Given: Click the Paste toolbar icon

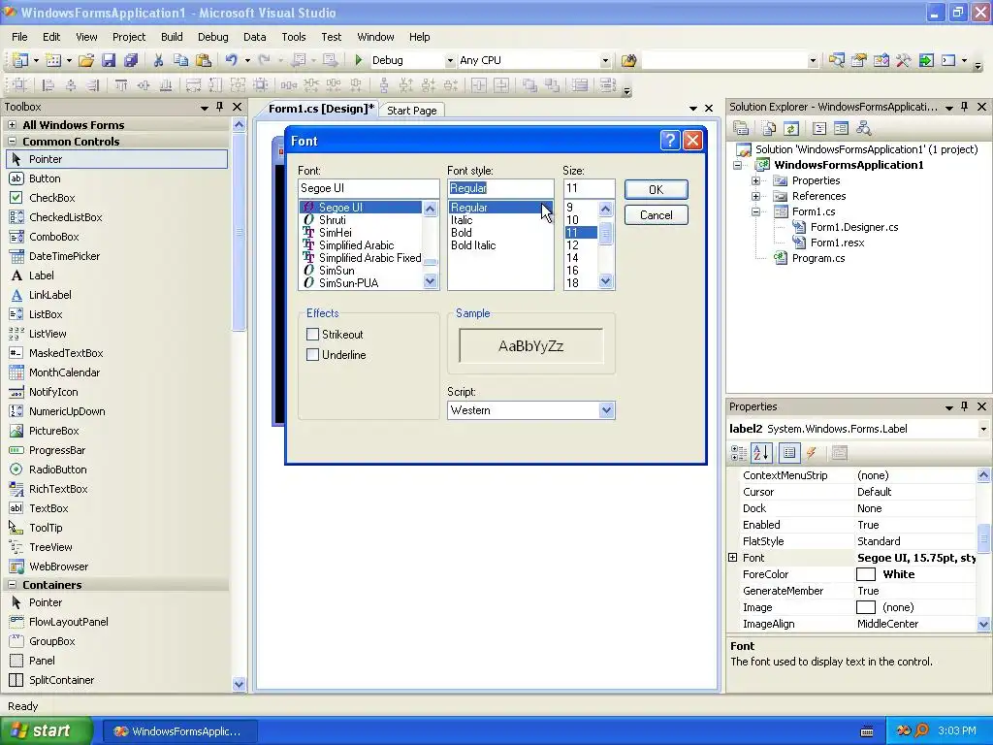Looking at the screenshot, I should (204, 60).
